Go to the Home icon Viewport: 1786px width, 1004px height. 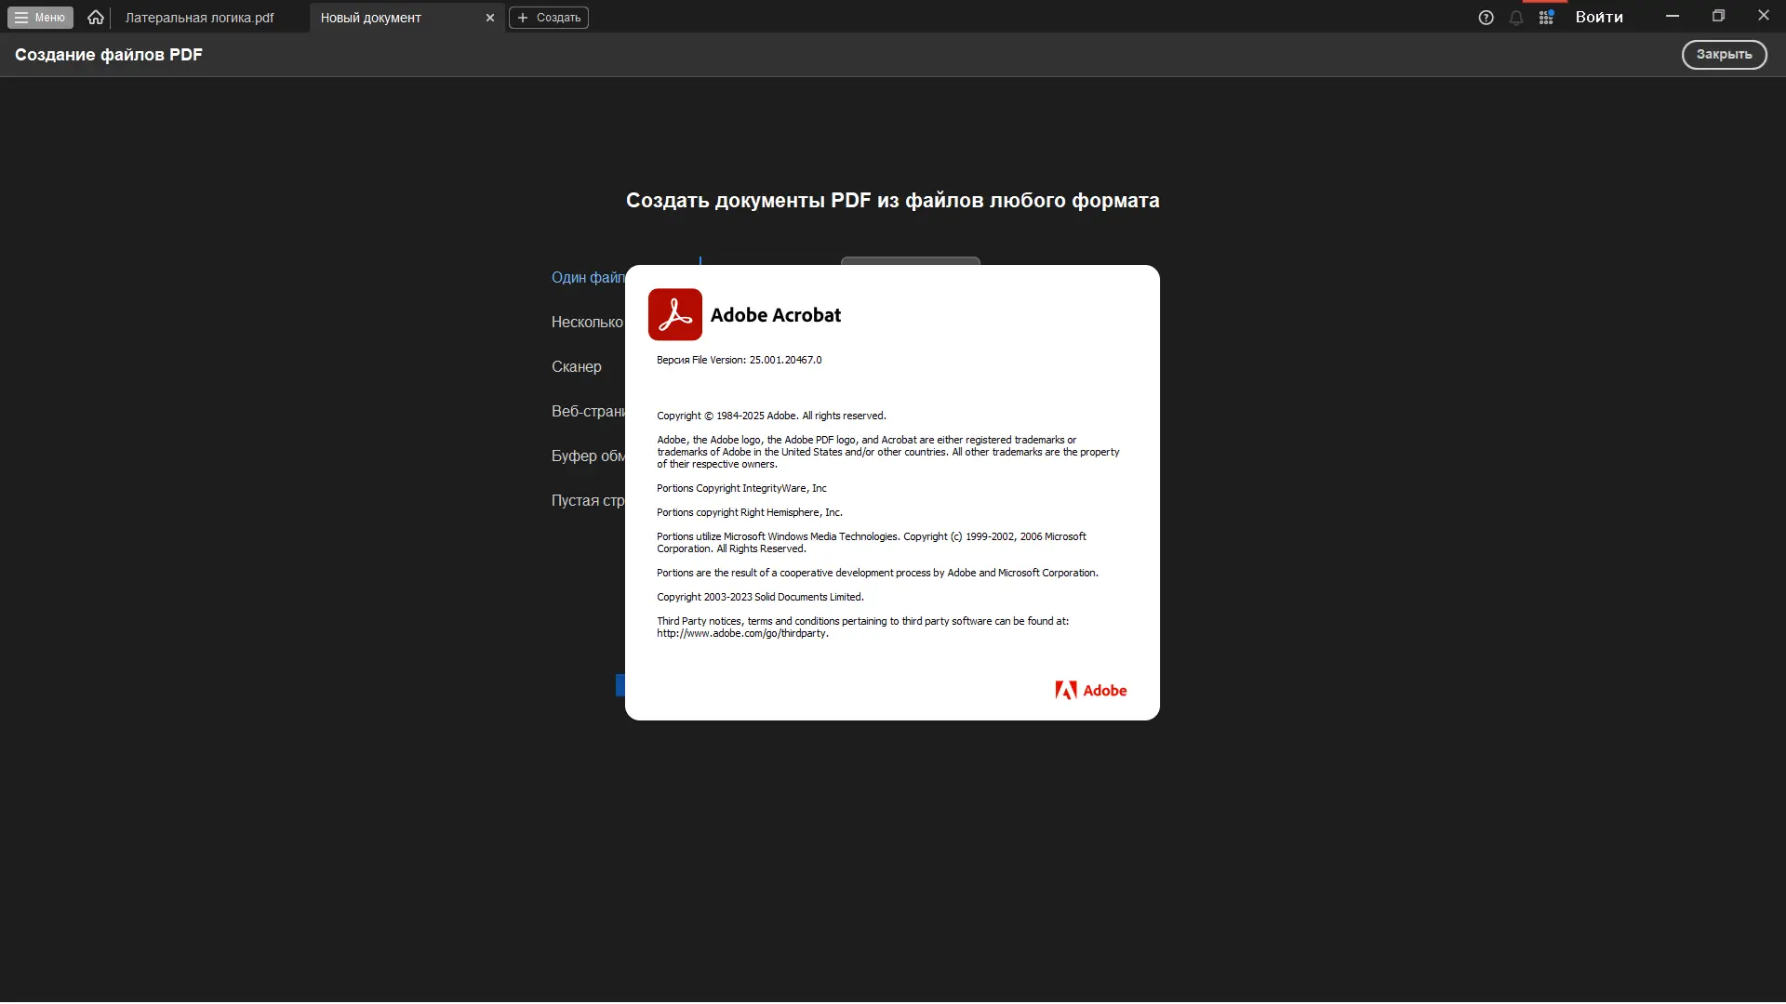coord(95,17)
